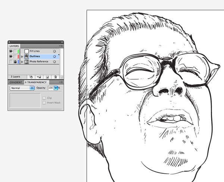Image resolution: width=224 pixels, height=182 pixels.
Task: Click the Create New Sublayer icon
Action: tap(39, 77)
